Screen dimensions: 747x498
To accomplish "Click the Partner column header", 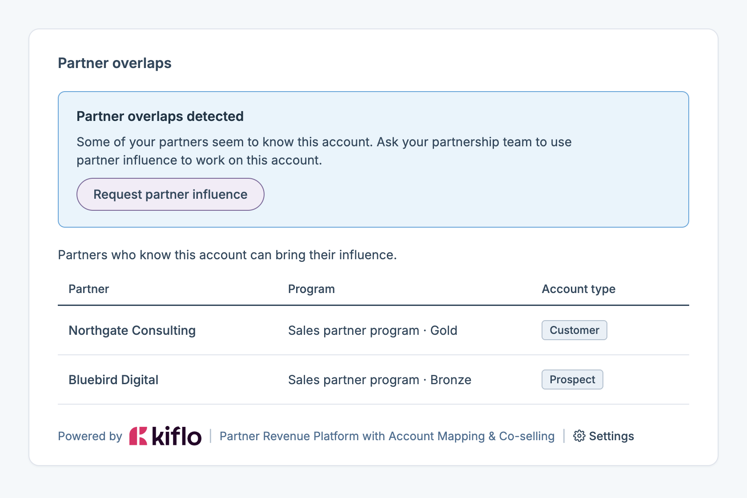I will click(x=88, y=289).
